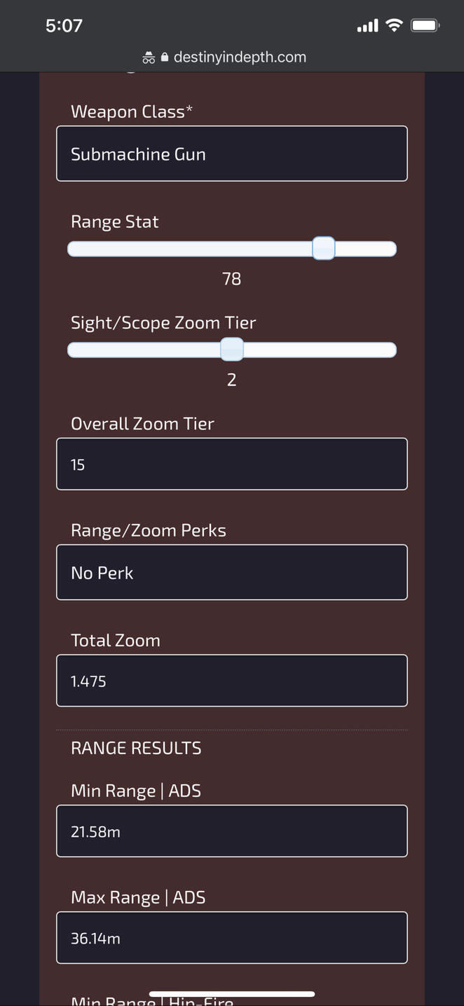Click the Total Zoom field
464x1006 pixels.
(x=231, y=680)
